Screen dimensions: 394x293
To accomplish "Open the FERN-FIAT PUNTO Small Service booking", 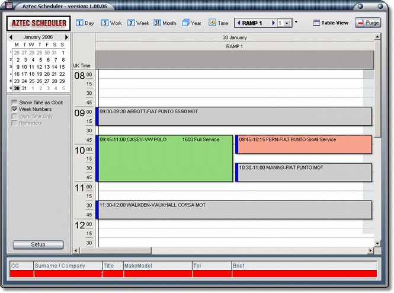I will click(x=304, y=145).
